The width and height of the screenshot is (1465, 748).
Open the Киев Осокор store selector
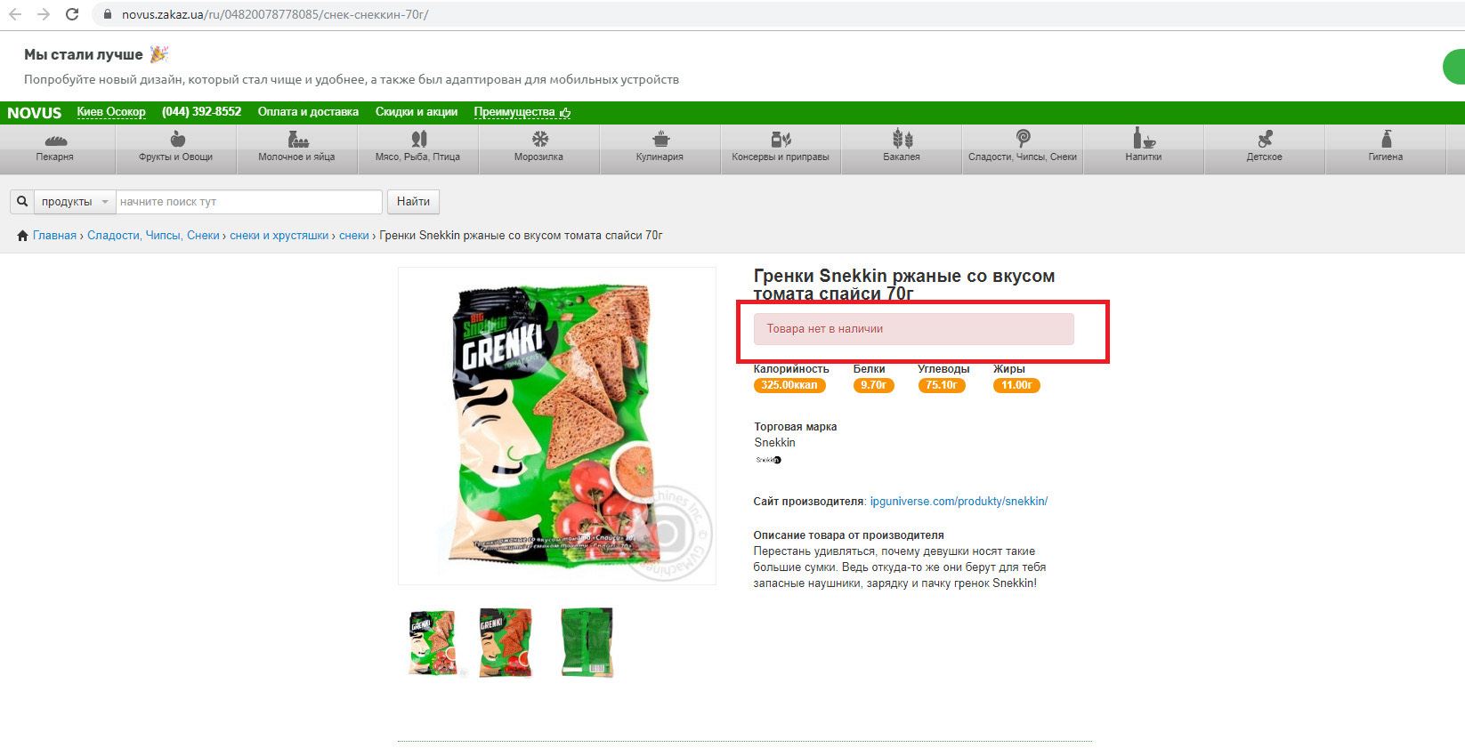click(x=111, y=112)
